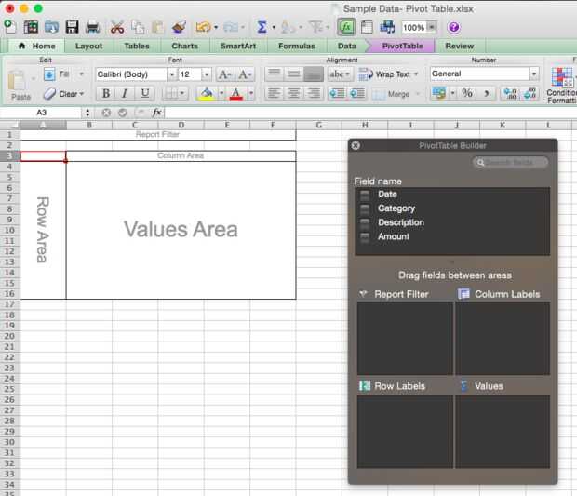Click the Undo arrow icon

[203, 27]
